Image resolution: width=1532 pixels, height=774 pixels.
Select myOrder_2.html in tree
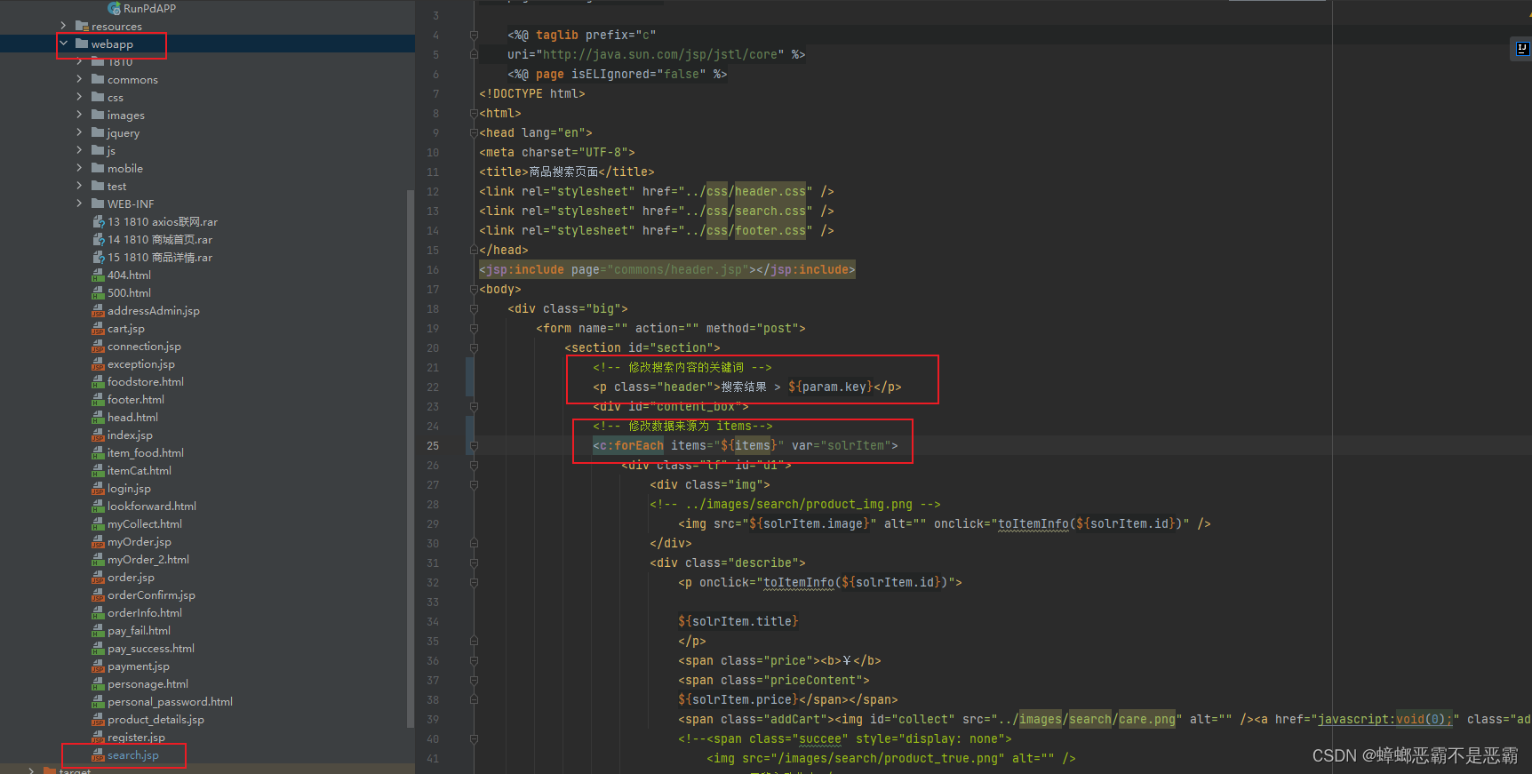[148, 559]
